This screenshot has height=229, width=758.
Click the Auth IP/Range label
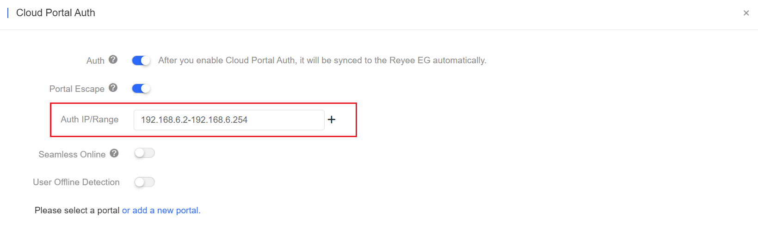point(90,120)
